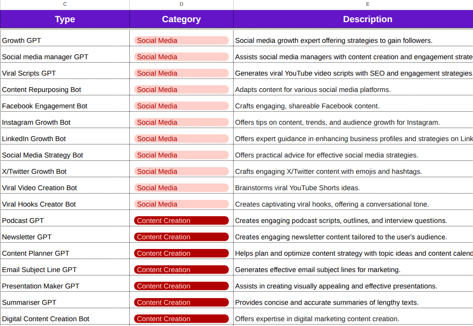Screen dimensions: 473x326
Task: Open category dropdown for Summariser GPT
Action: point(181,302)
